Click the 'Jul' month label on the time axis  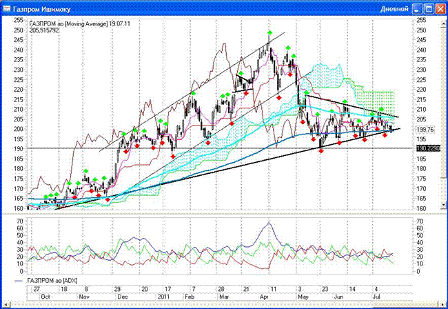[376, 297]
